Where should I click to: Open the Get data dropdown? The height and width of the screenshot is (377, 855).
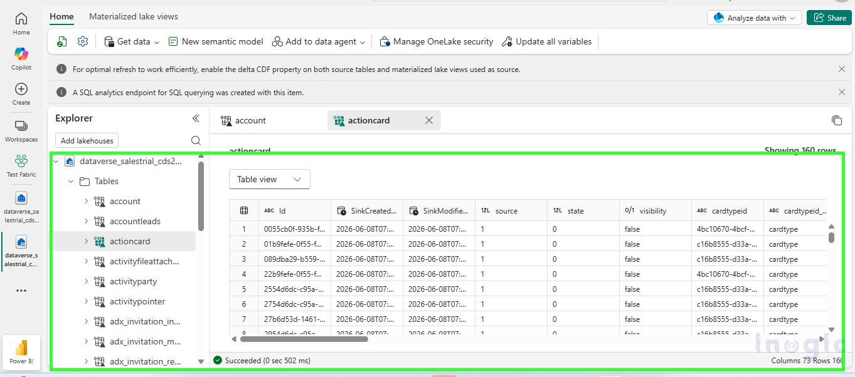(x=132, y=41)
